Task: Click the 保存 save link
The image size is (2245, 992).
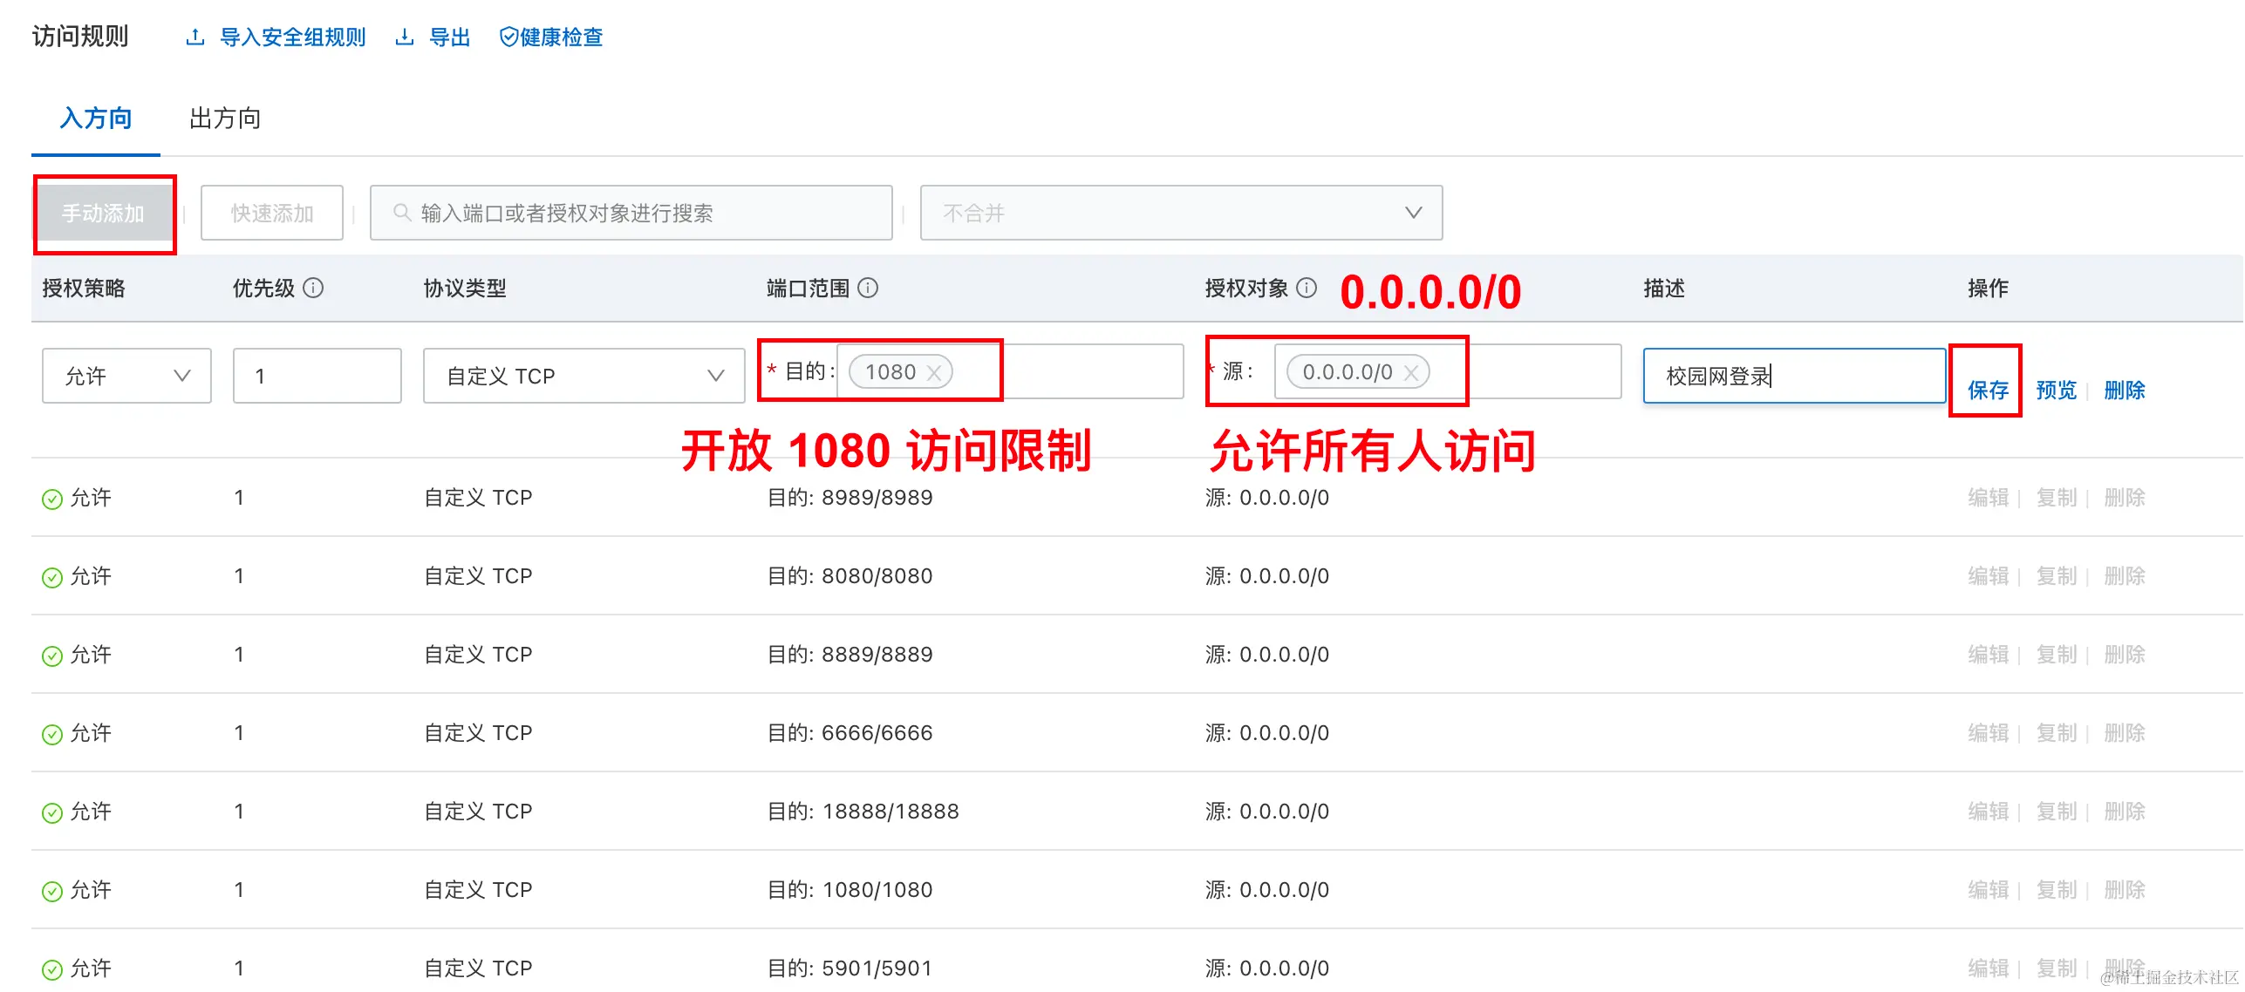Action: (x=1988, y=390)
